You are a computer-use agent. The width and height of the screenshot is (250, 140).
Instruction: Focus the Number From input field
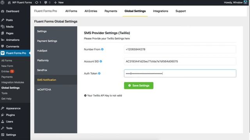pyautogui.click(x=180, y=49)
